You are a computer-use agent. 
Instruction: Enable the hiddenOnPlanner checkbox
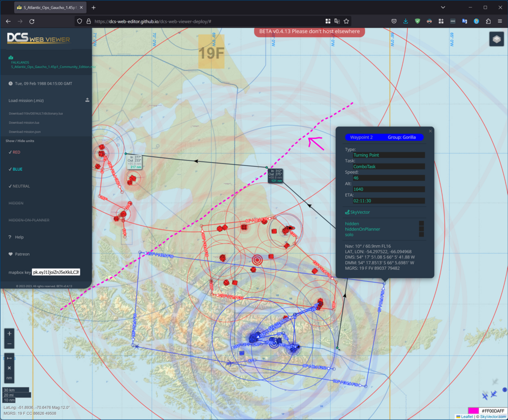coord(421,229)
